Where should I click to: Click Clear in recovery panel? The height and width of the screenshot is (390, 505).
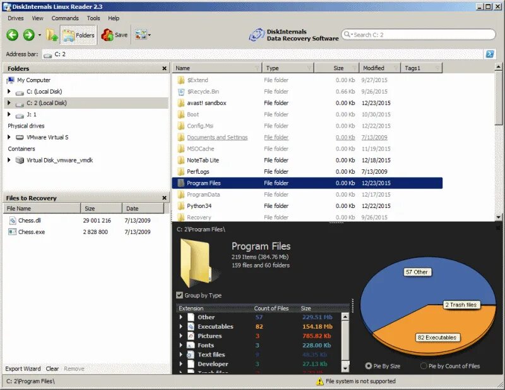click(52, 369)
